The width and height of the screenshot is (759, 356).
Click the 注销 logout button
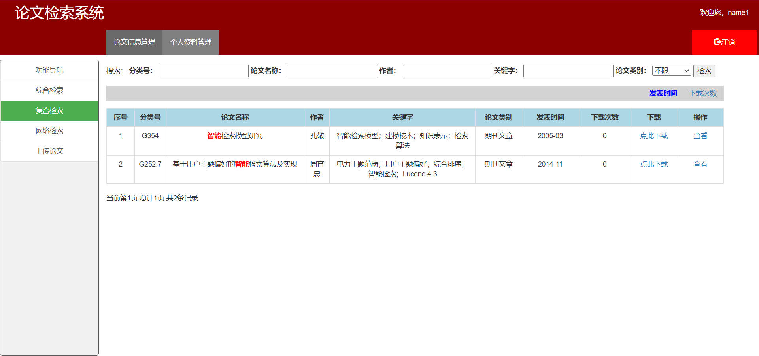[724, 42]
